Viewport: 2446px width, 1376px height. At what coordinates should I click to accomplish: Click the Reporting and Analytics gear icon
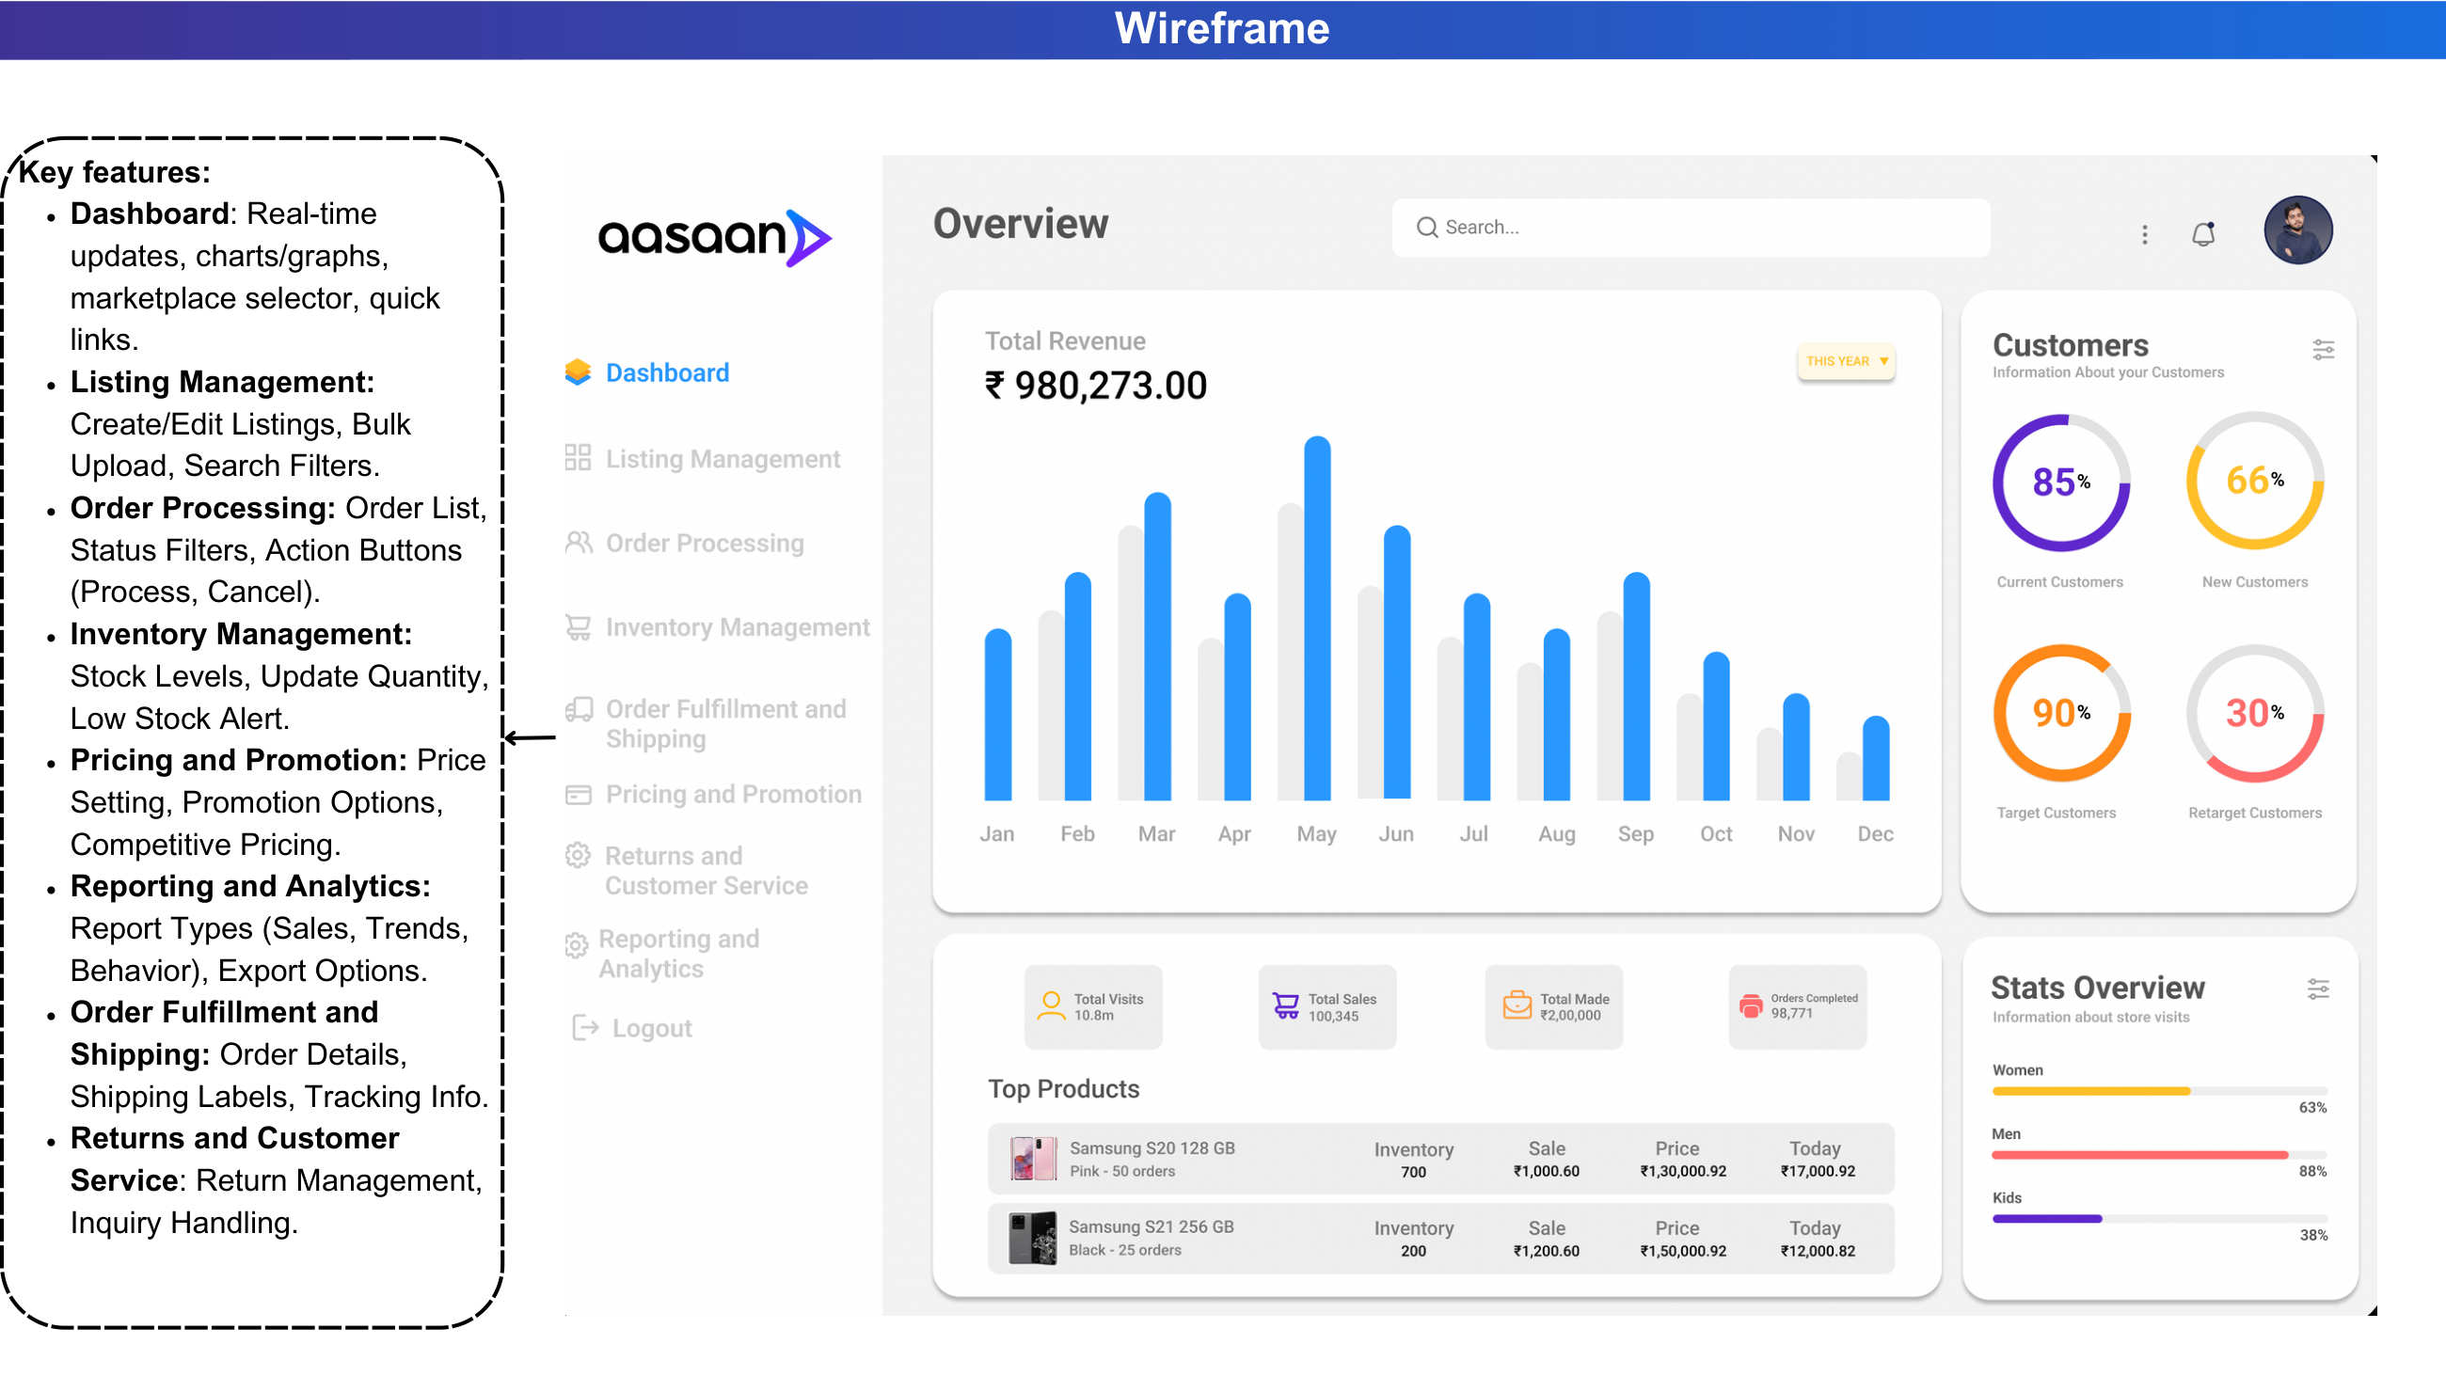576,946
